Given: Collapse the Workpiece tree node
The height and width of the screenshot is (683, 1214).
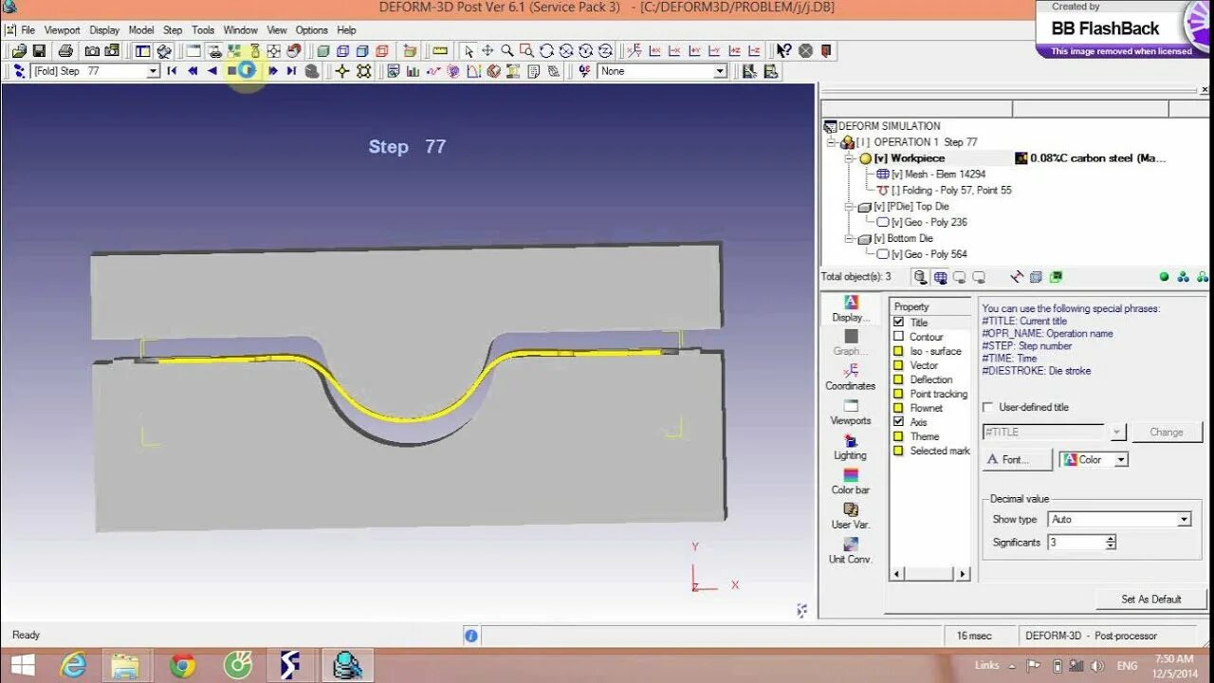Looking at the screenshot, I should [x=851, y=158].
